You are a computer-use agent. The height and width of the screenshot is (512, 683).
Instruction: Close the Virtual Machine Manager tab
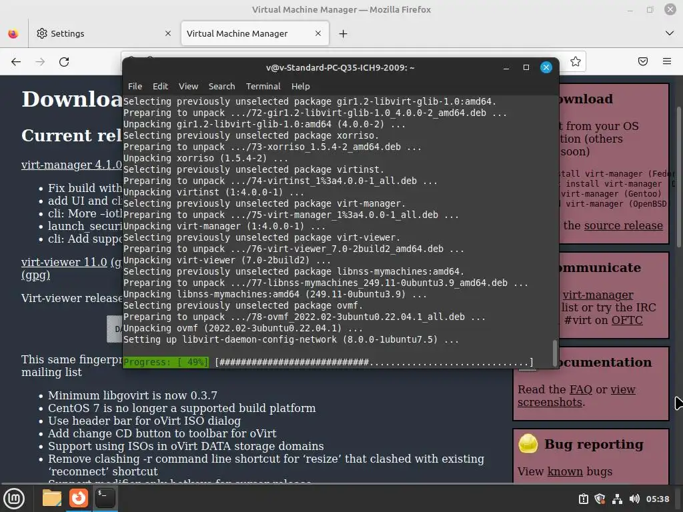coord(318,33)
